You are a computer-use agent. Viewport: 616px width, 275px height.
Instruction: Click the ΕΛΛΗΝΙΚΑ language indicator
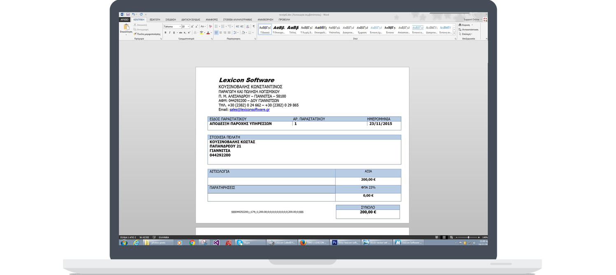pyautogui.click(x=164, y=237)
